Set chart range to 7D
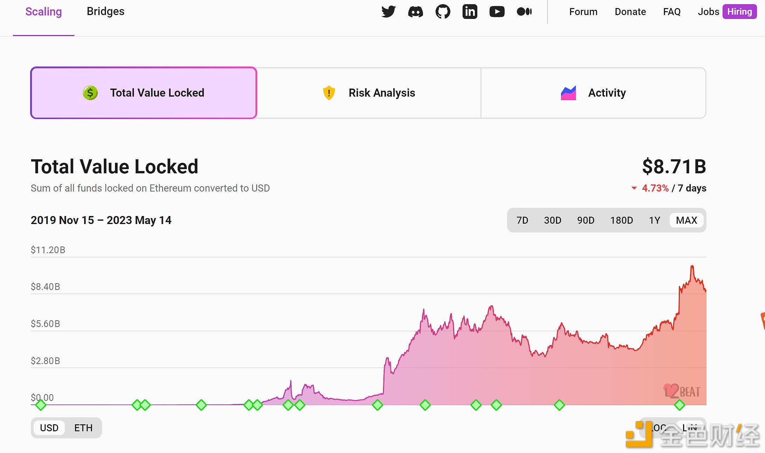This screenshot has width=765, height=453. (x=522, y=220)
